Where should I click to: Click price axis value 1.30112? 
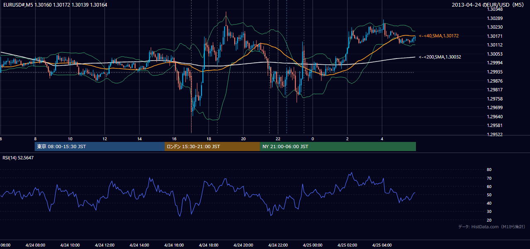495,45
